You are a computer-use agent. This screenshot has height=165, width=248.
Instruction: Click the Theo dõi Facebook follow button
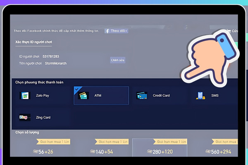[x=116, y=31]
